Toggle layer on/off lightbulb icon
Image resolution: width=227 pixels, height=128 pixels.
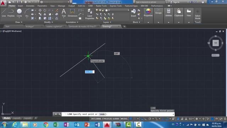pos(97,10)
